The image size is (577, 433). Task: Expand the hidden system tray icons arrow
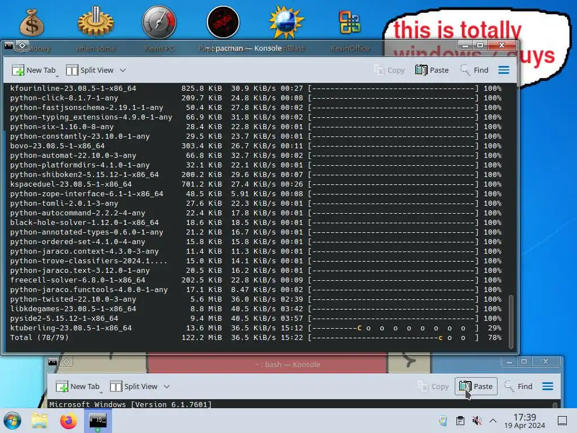coord(493,421)
